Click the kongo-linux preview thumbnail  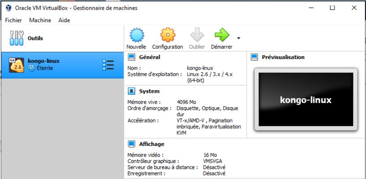pos(305,100)
